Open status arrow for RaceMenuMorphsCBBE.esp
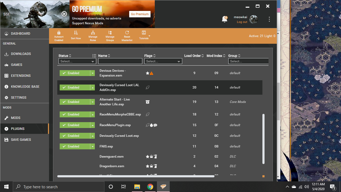 coord(92,114)
